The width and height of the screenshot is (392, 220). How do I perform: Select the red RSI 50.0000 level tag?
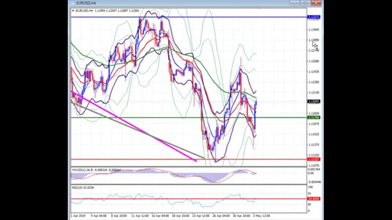click(x=314, y=198)
